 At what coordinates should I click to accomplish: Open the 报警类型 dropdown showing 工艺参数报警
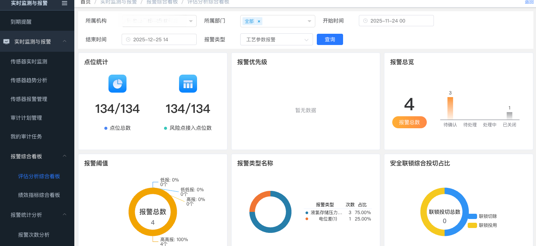(x=276, y=39)
